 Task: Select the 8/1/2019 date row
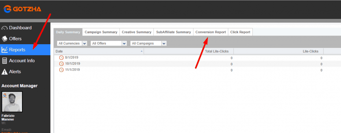coord(197,58)
